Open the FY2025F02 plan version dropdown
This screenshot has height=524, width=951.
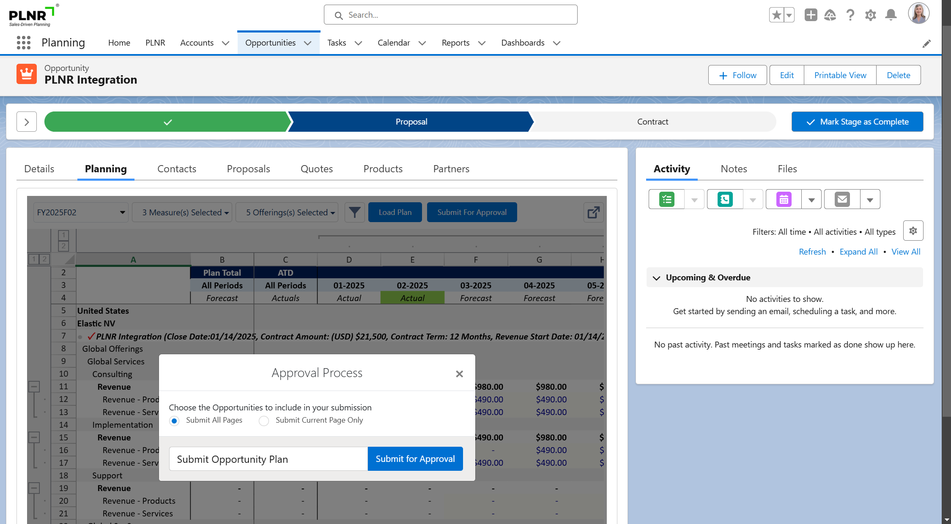[81, 212]
